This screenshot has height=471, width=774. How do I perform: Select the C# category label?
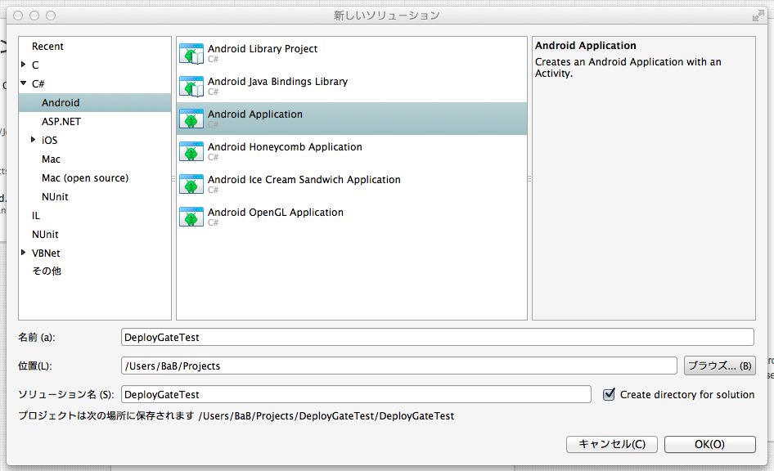[38, 84]
